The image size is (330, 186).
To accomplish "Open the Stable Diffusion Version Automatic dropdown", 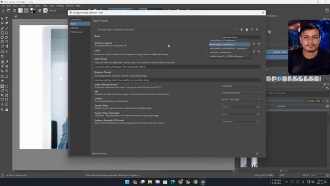I will click(241, 86).
